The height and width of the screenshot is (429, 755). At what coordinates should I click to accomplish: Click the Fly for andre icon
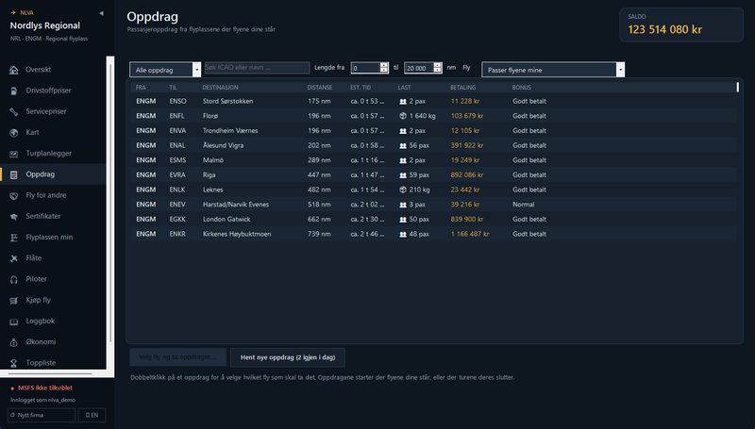pos(14,196)
